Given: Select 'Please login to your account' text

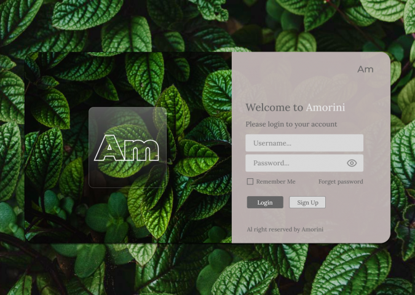Looking at the screenshot, I should pos(291,124).
